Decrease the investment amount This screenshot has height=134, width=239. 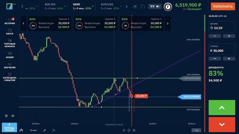215,59
